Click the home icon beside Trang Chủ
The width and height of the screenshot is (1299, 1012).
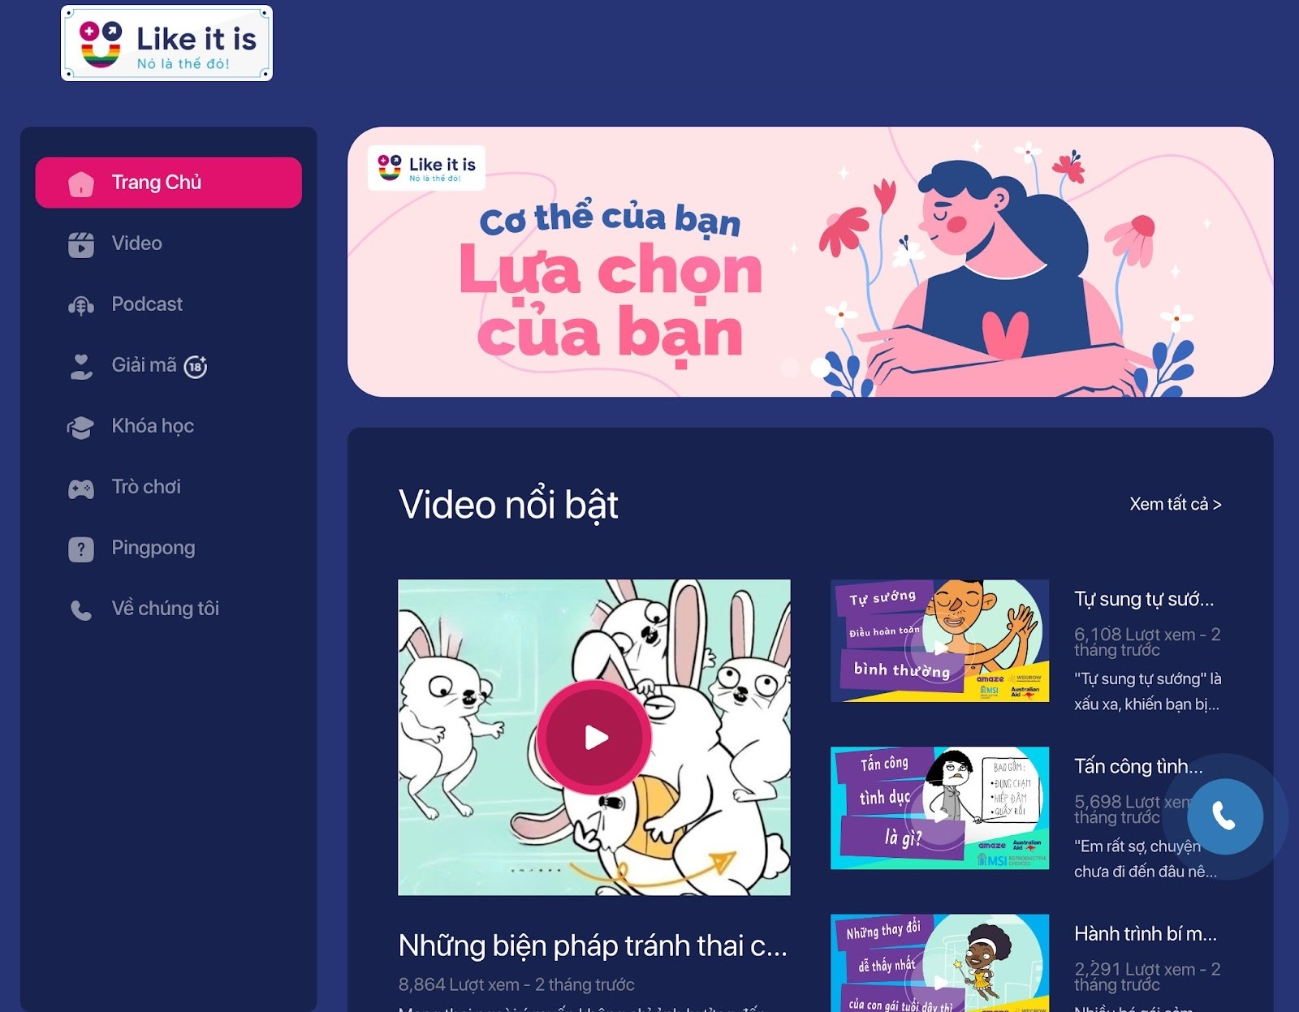pos(81,183)
